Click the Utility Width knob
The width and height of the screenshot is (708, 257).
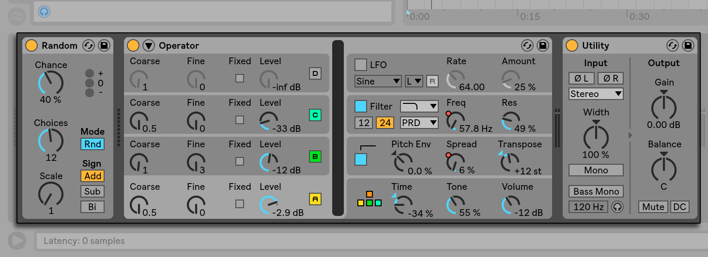(x=596, y=137)
